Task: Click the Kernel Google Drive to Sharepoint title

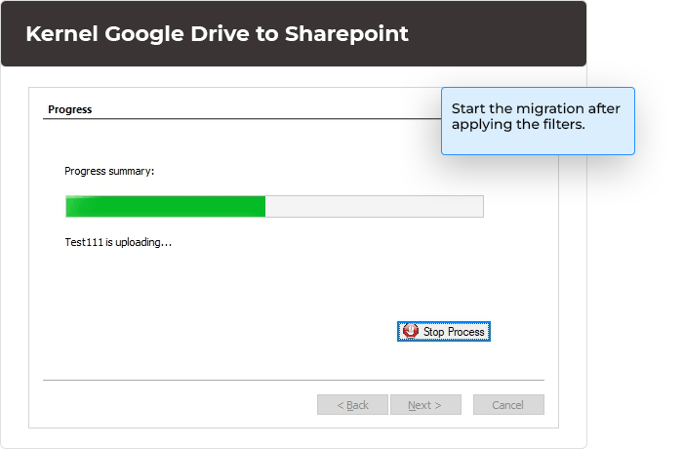Action: pos(217,34)
